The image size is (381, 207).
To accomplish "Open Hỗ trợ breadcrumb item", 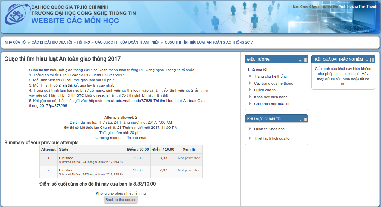I will pyautogui.click(x=84, y=42).
